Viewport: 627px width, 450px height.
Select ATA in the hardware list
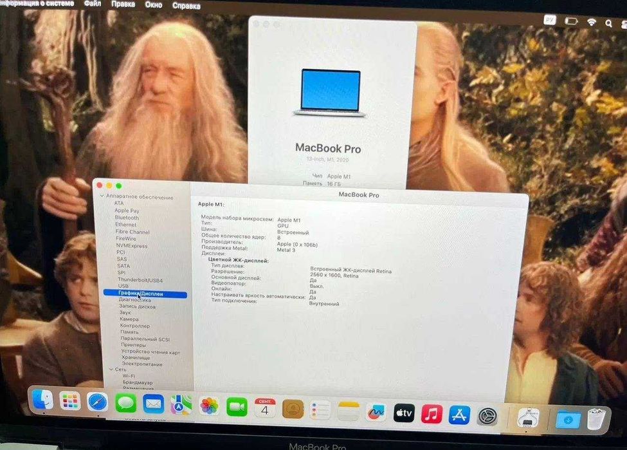click(119, 203)
